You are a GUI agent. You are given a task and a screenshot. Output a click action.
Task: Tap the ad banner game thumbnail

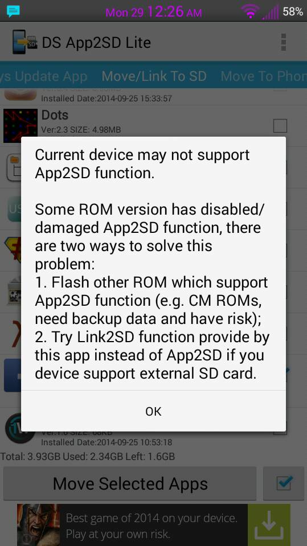pos(38,525)
